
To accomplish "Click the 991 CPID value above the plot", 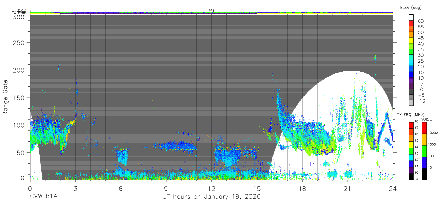I will (212, 10).
